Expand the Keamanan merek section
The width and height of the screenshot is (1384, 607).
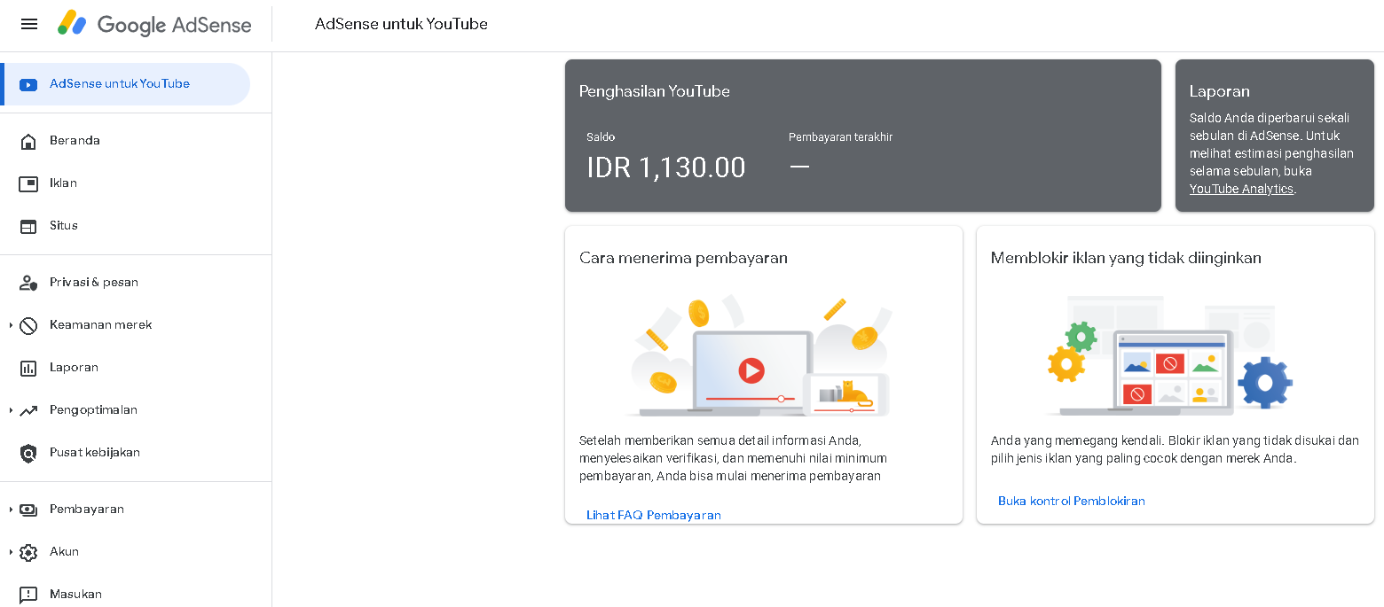[9, 324]
